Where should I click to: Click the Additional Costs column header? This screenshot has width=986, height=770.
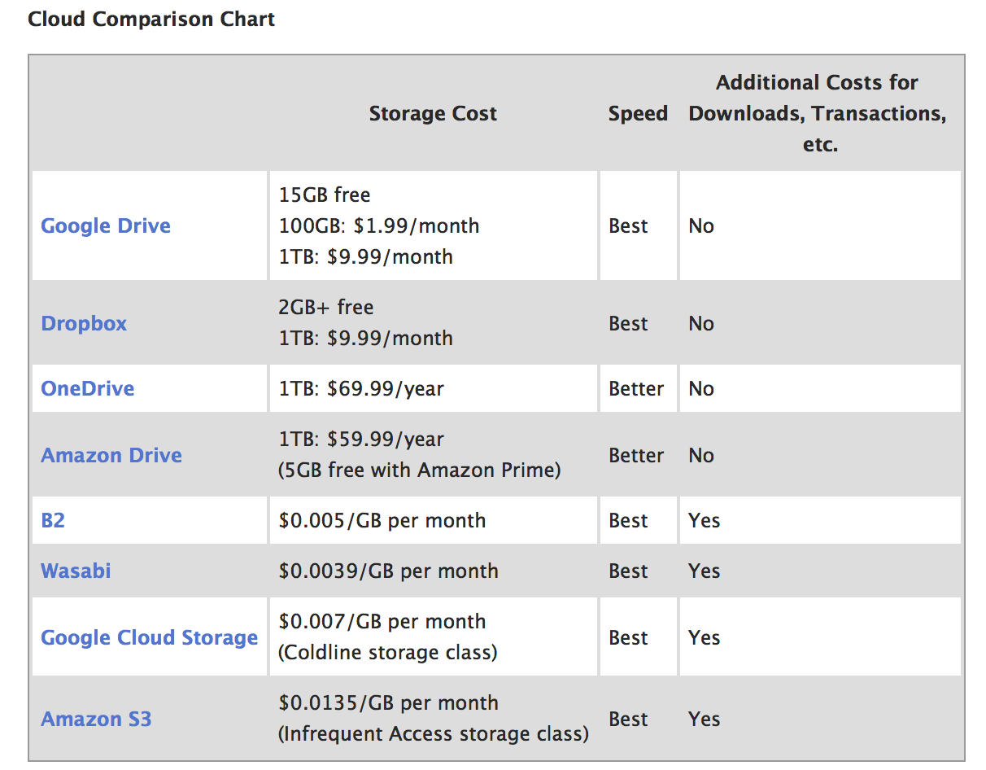click(x=818, y=113)
